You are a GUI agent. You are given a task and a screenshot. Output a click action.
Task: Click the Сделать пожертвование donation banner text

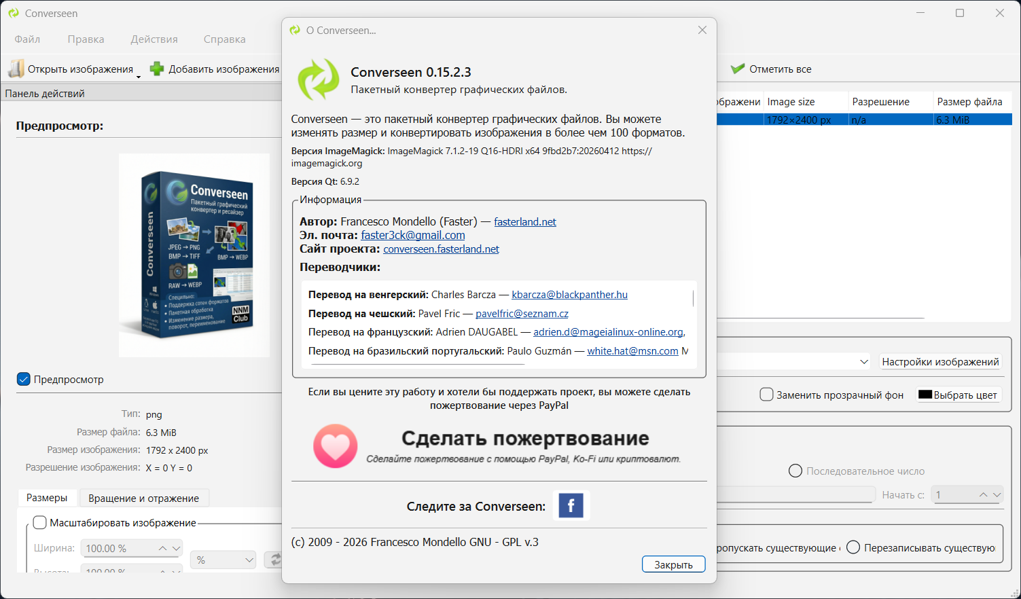pyautogui.click(x=525, y=438)
